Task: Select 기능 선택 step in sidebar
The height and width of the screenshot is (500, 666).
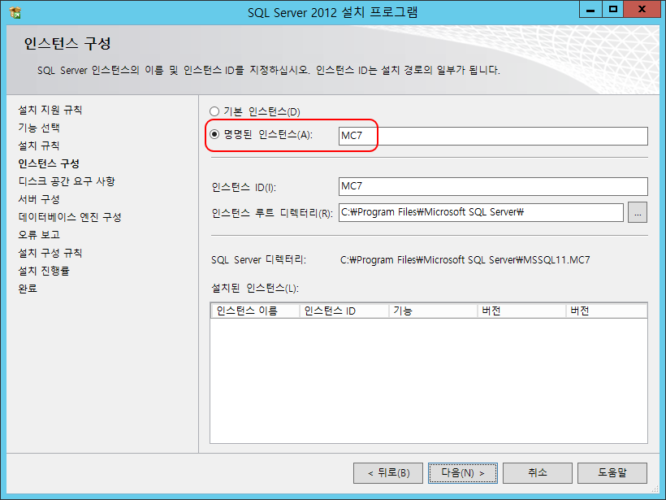Action: (39, 128)
